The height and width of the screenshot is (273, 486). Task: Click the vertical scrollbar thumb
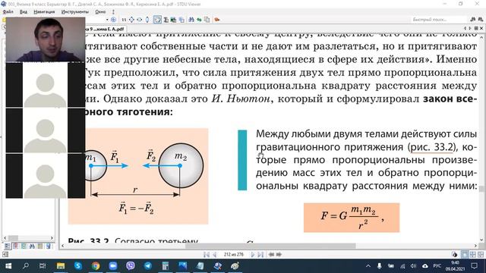pyautogui.click(x=481, y=189)
